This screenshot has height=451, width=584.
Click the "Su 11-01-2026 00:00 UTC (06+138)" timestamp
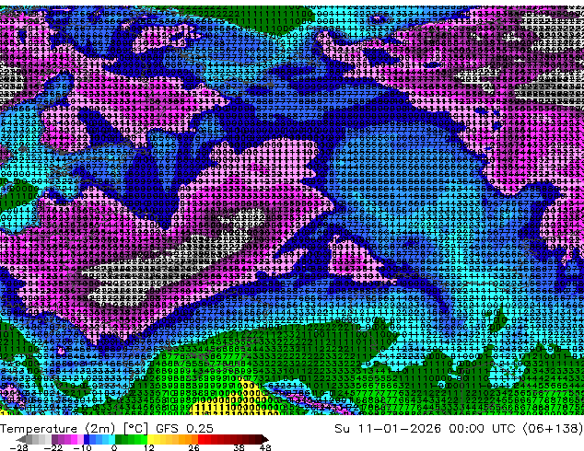tap(459, 429)
